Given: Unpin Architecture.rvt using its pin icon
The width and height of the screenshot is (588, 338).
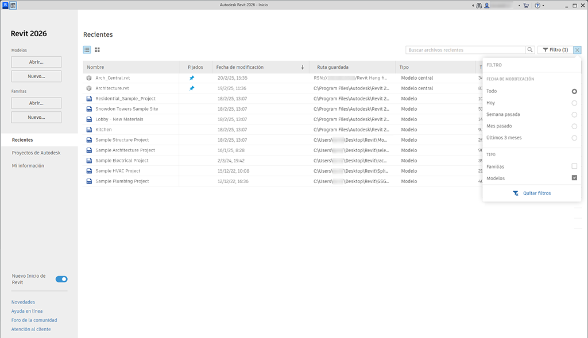Looking at the screenshot, I should coord(192,88).
